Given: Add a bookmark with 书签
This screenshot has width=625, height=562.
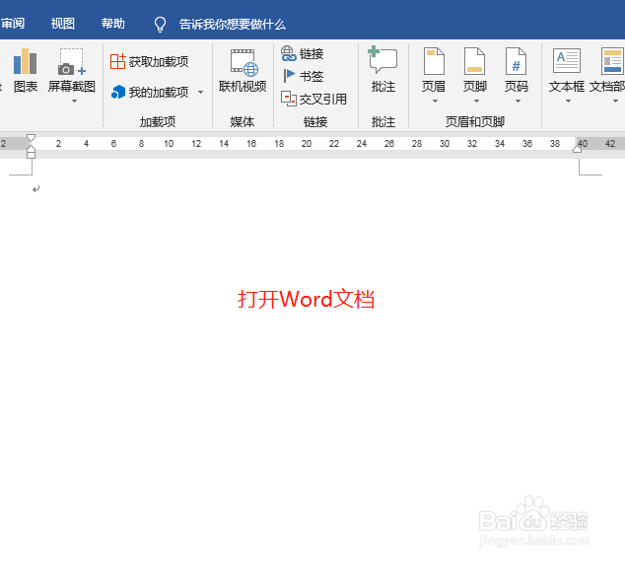Looking at the screenshot, I should click(303, 76).
